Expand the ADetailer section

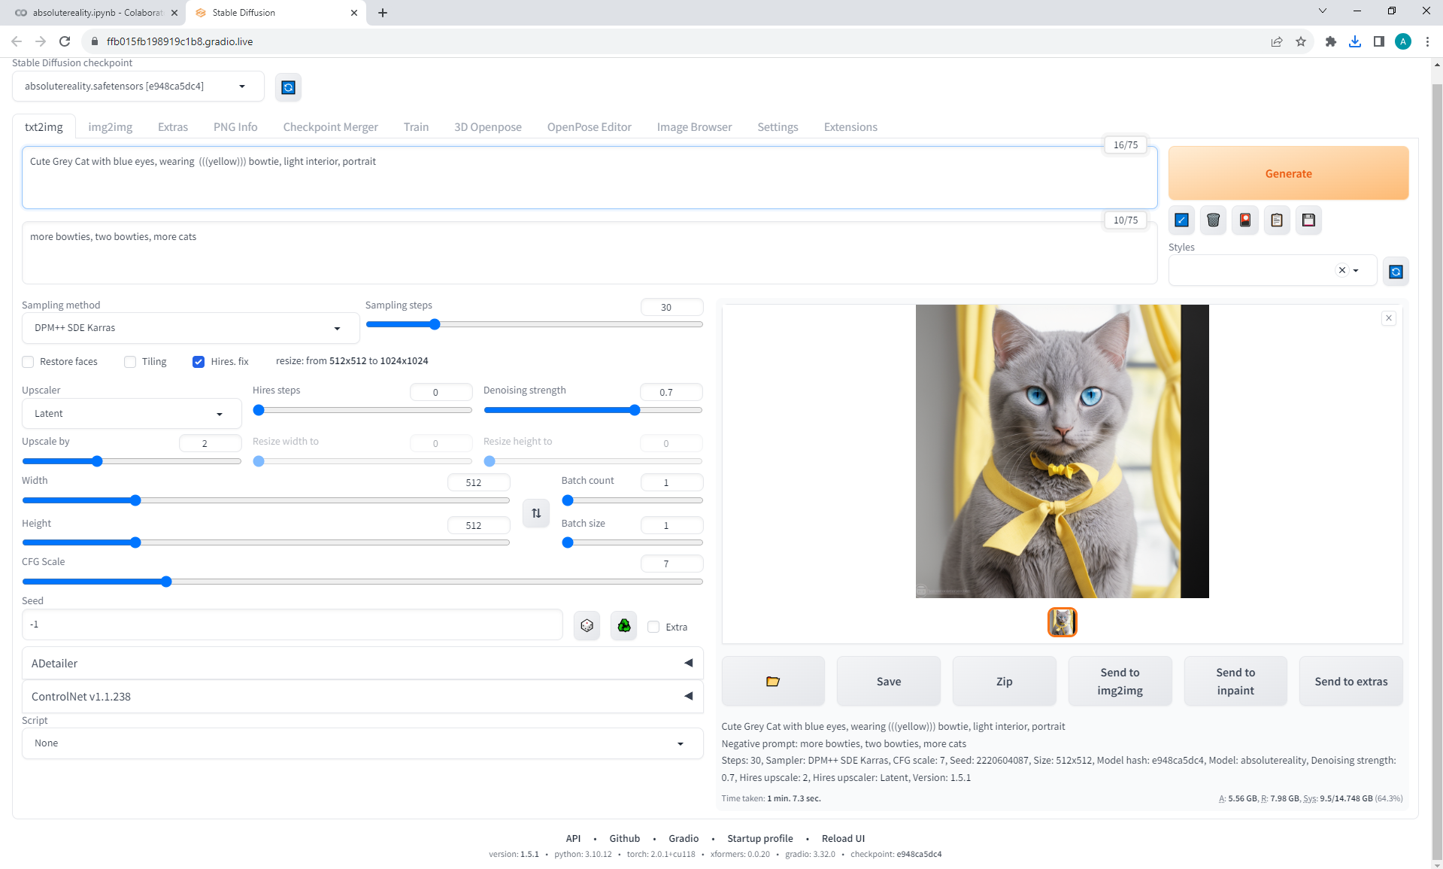pos(362,664)
